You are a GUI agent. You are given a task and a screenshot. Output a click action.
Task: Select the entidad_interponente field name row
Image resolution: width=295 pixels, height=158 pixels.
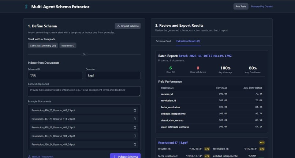pos(212,114)
